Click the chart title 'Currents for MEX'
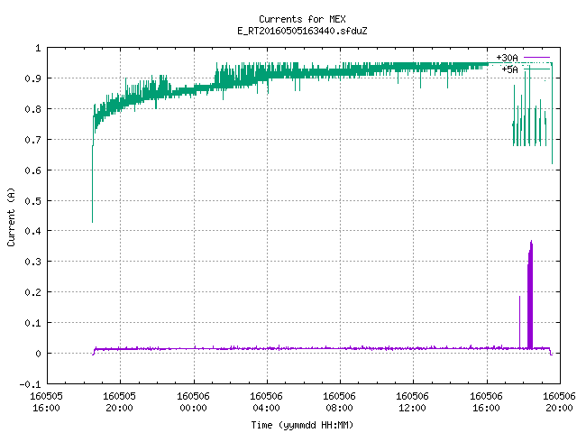Image resolution: width=577 pixels, height=433 pixels. click(x=302, y=19)
